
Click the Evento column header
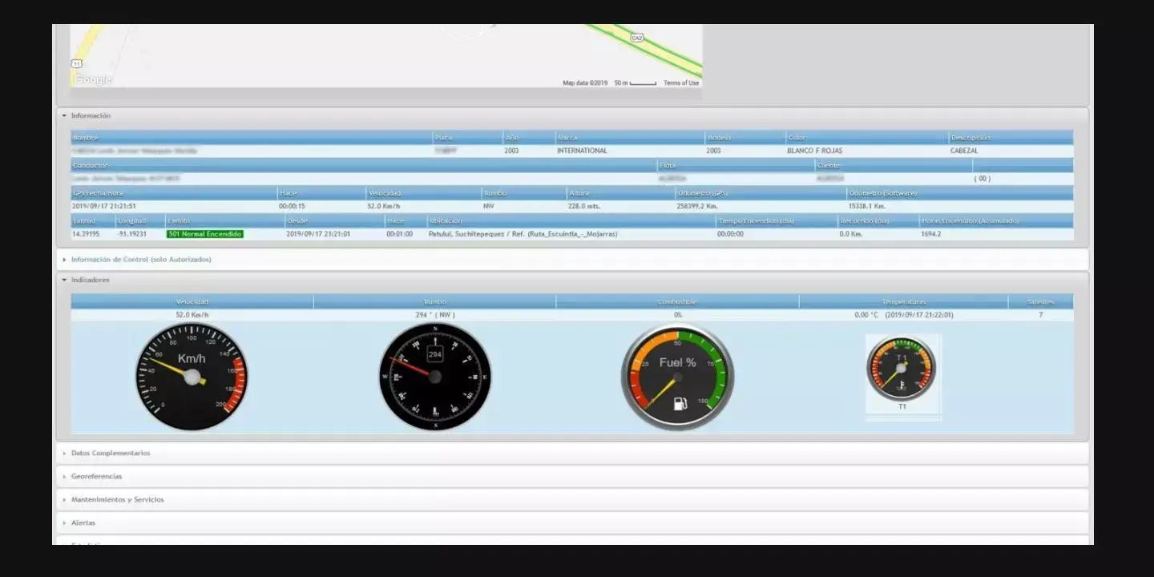point(224,220)
